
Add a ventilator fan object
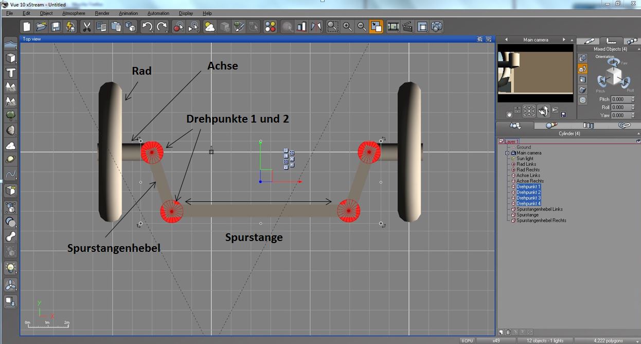(10, 285)
